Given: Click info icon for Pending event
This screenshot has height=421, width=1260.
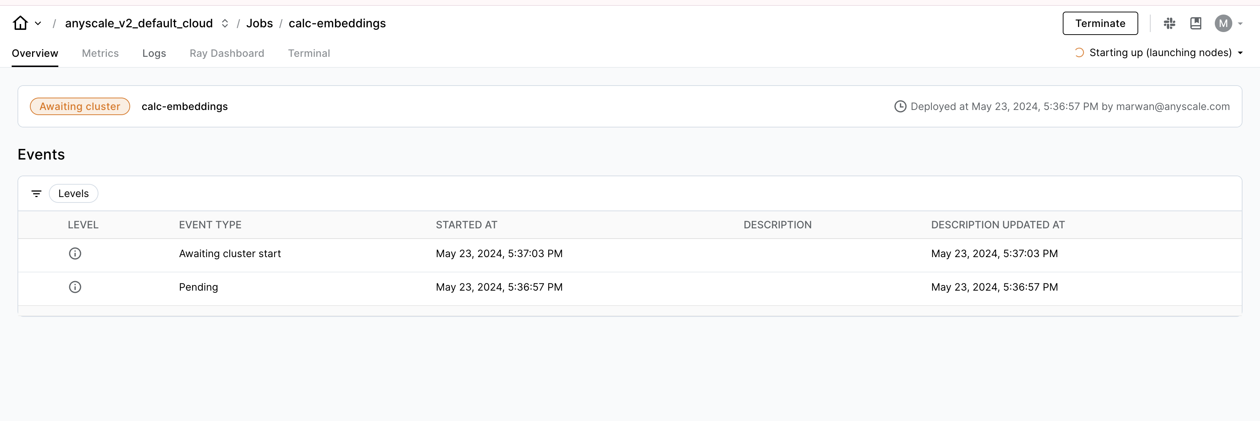Looking at the screenshot, I should [x=75, y=287].
